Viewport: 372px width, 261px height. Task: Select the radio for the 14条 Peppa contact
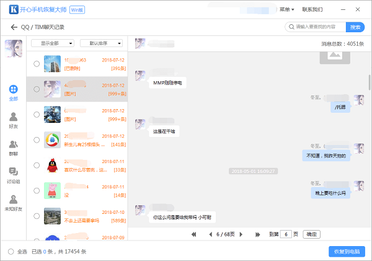(x=37, y=191)
